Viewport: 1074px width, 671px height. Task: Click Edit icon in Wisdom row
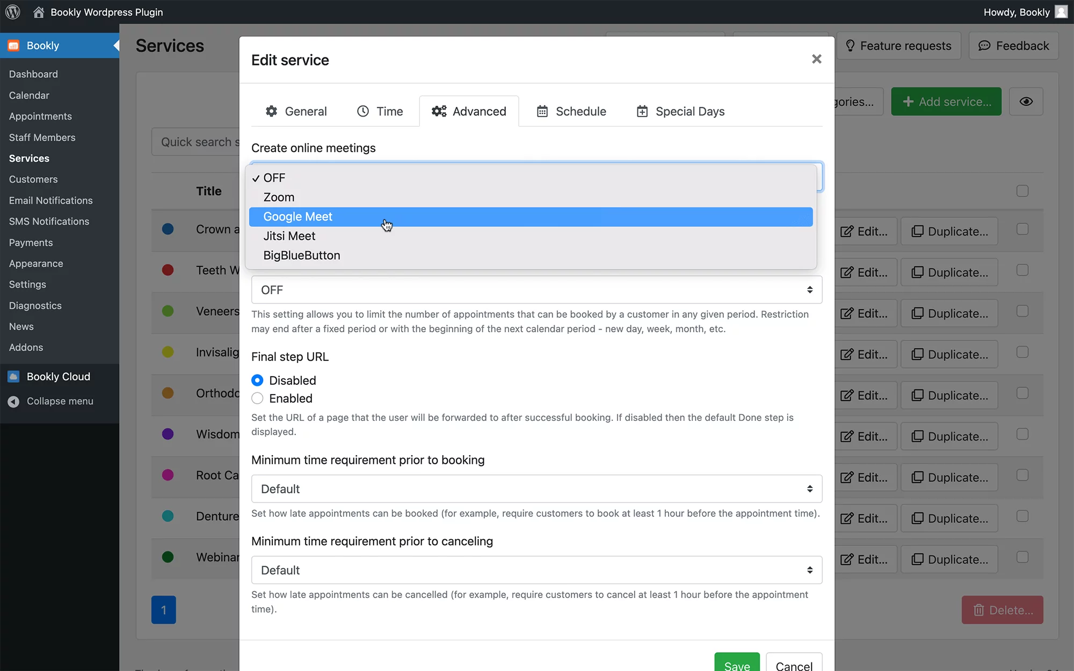[x=847, y=436]
